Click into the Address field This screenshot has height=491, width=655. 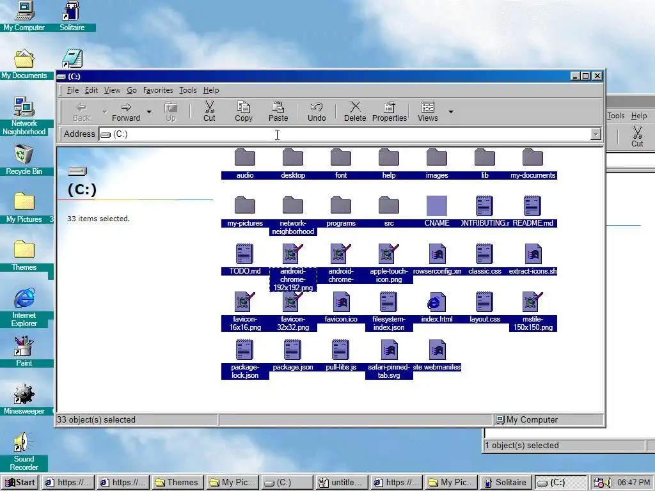tap(345, 134)
